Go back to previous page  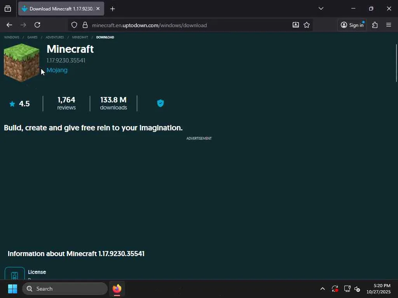(9, 25)
